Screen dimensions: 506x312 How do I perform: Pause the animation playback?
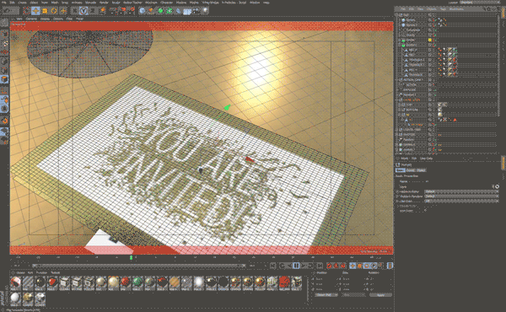[x=296, y=266]
